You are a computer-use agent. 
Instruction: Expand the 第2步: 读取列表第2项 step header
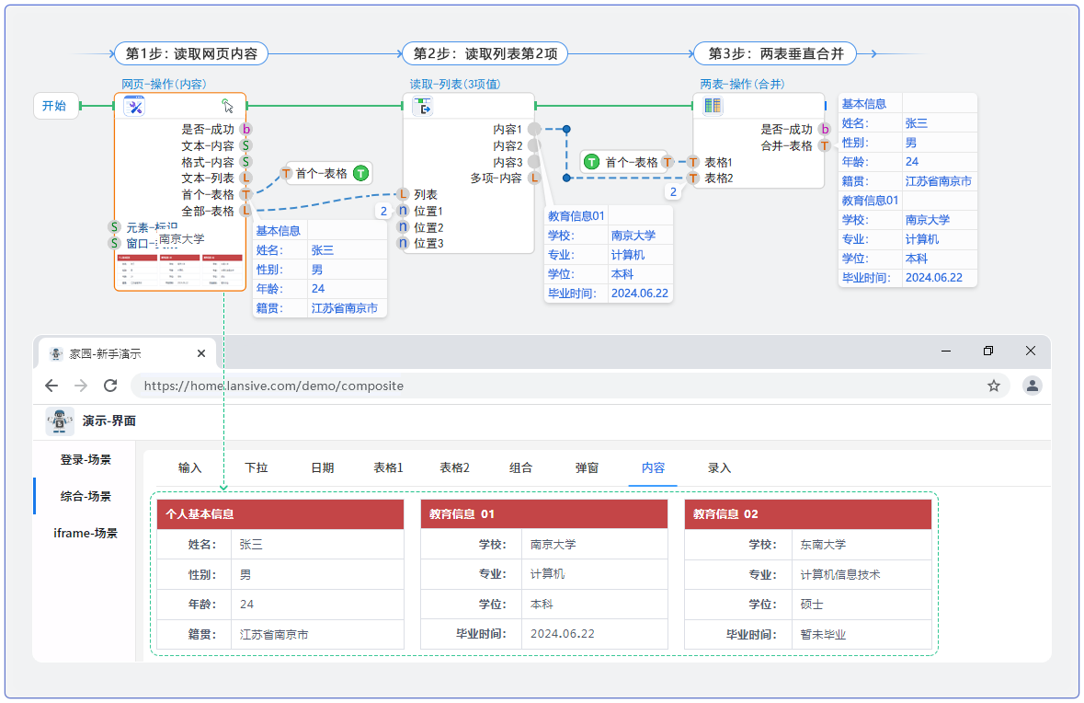[x=485, y=52]
